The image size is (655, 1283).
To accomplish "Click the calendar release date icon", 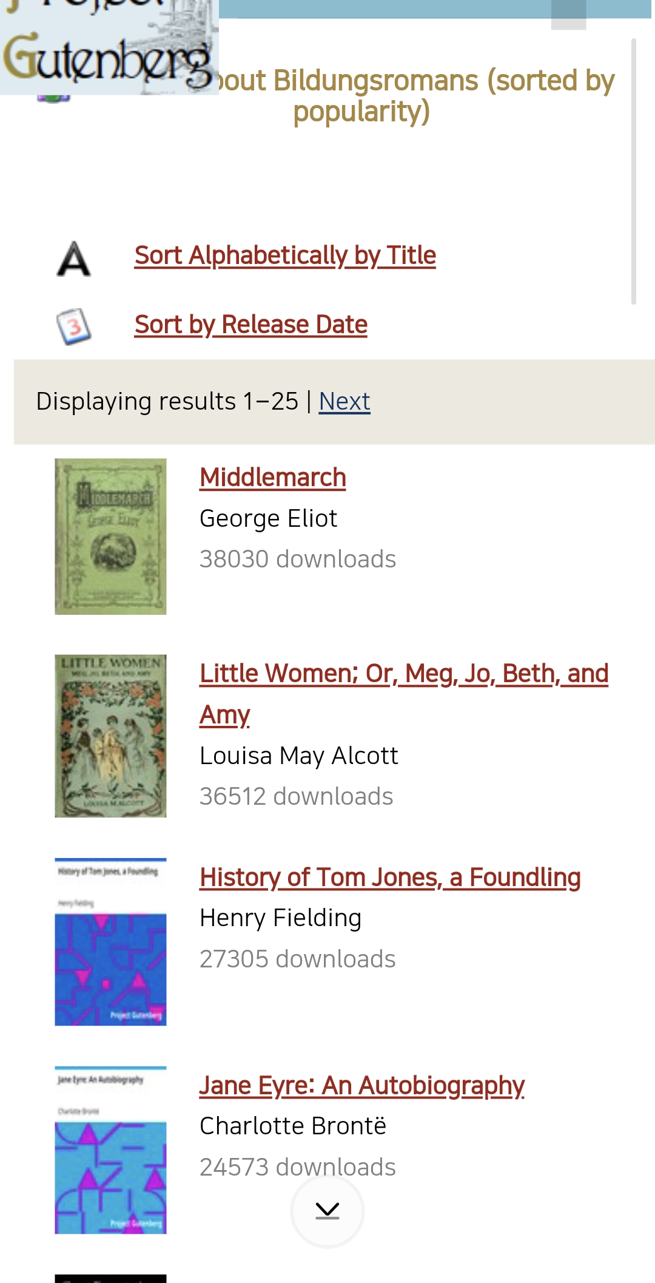I will [73, 327].
